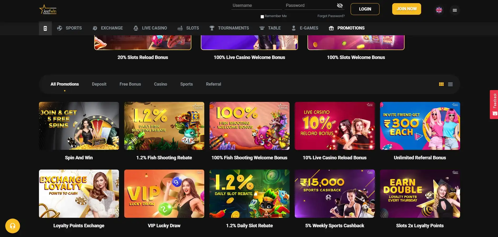
Task: Select the Deposit promotions tab
Action: click(x=99, y=84)
